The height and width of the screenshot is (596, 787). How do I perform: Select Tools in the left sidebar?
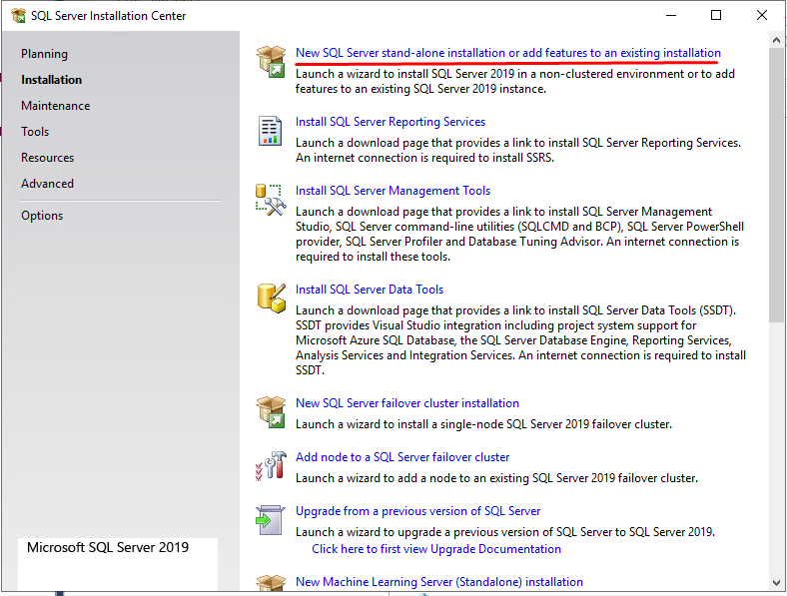35,132
